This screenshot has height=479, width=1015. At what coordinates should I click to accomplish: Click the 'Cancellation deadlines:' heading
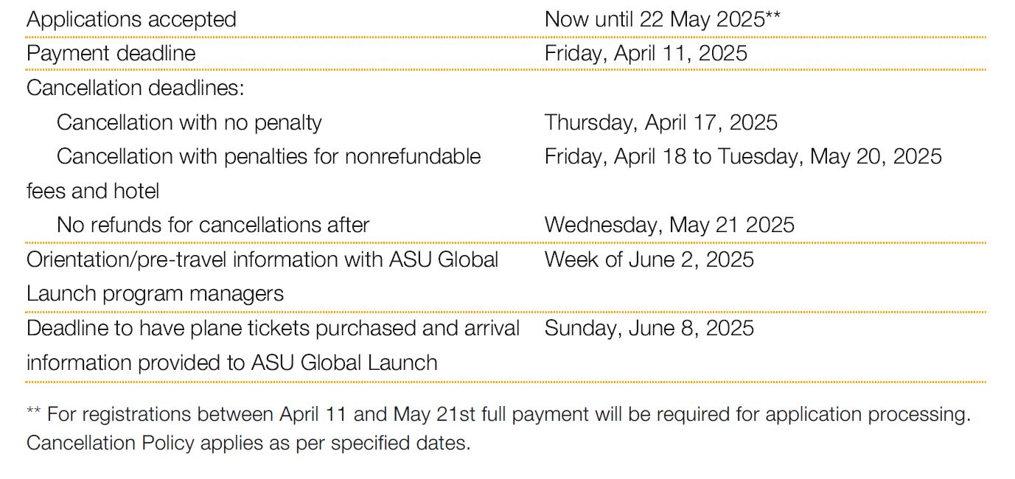click(x=135, y=88)
